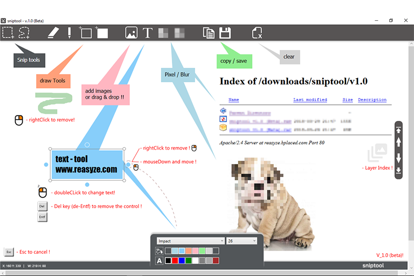Click the 'copy / save' green callout

coord(234,61)
